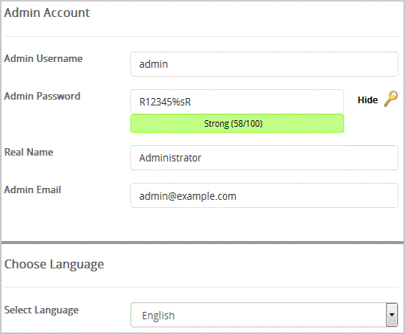Click the empty area below Admin Email field

click(x=202, y=224)
